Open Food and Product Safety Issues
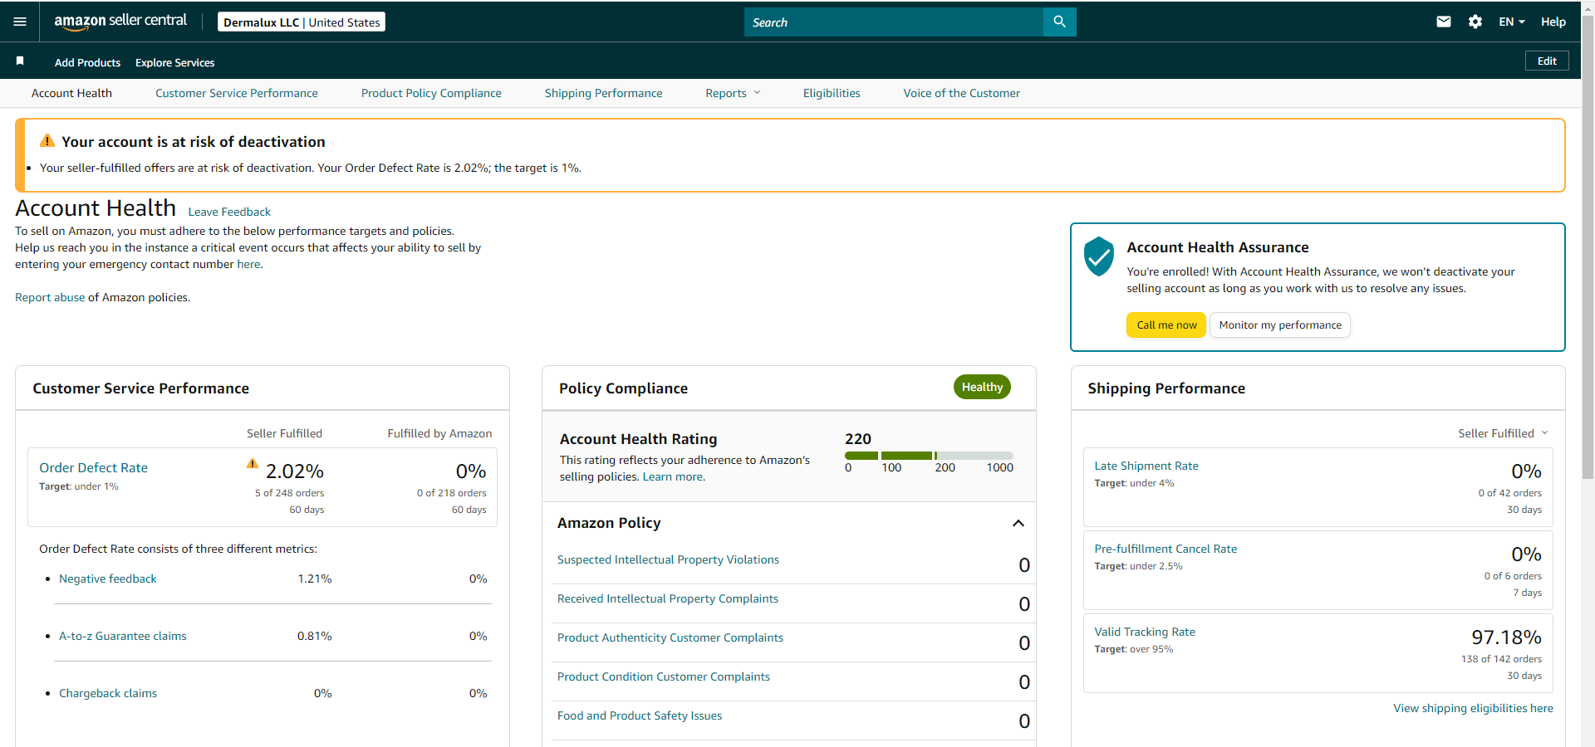 640,715
